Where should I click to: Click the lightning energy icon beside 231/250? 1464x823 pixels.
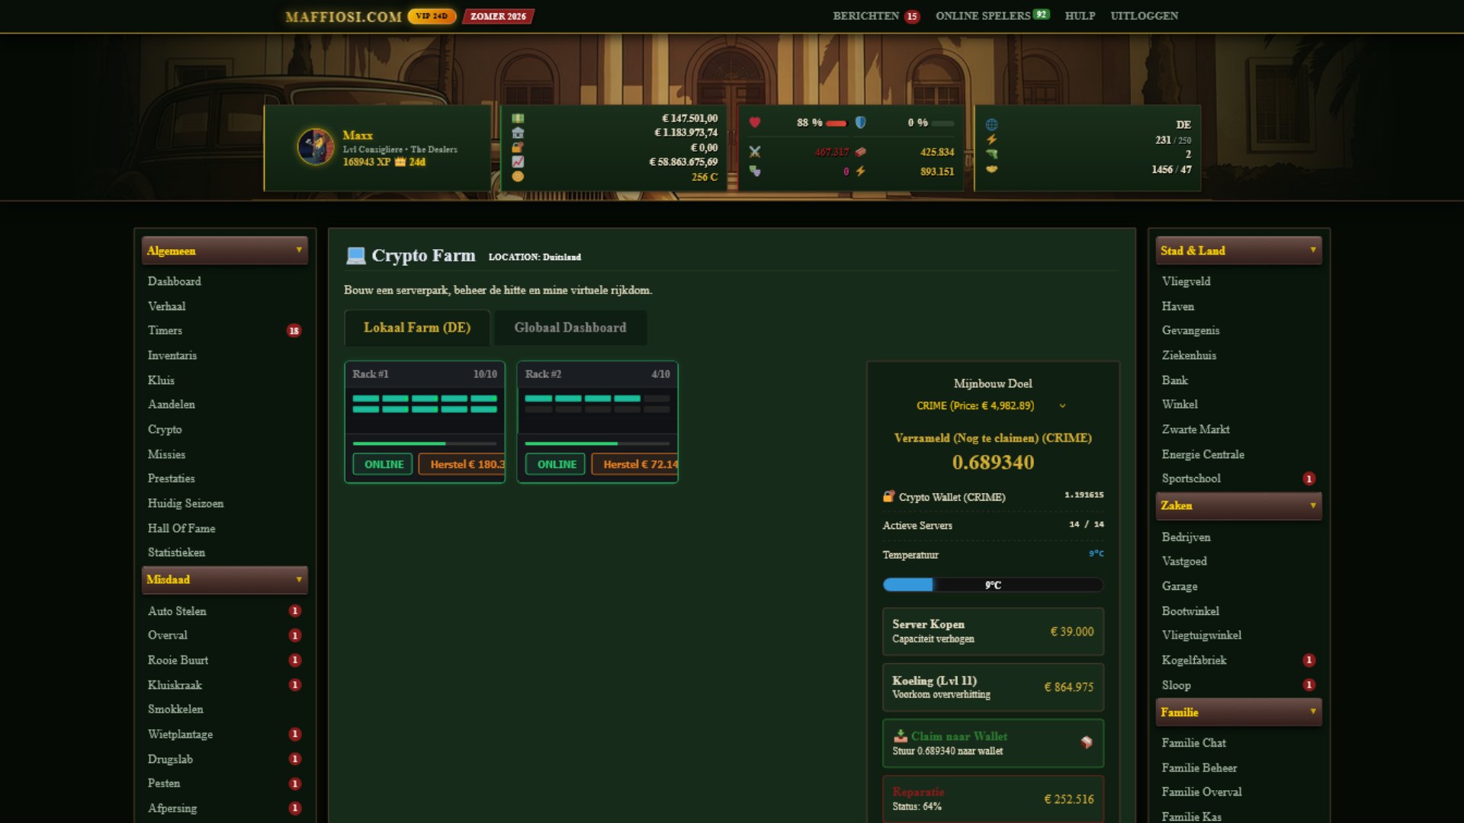(x=991, y=139)
